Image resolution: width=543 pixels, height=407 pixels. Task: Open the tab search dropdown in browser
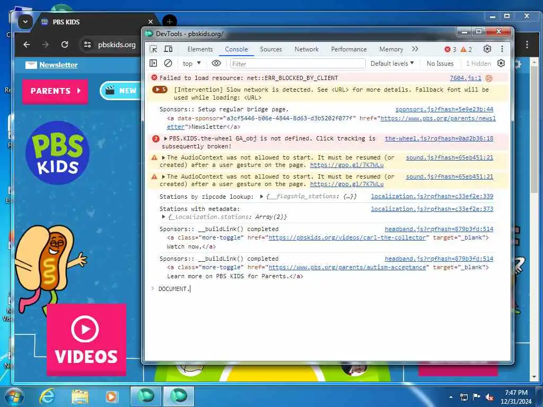pos(25,22)
